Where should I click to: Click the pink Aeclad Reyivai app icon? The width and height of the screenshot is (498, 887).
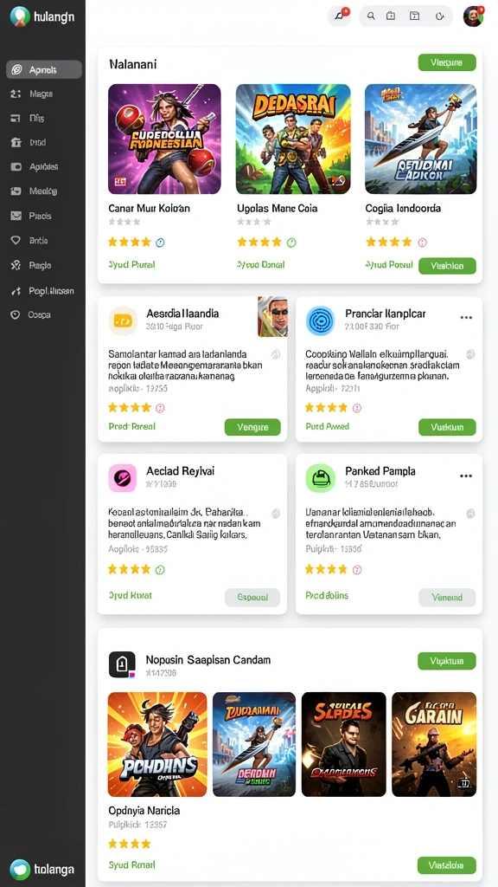coord(123,478)
